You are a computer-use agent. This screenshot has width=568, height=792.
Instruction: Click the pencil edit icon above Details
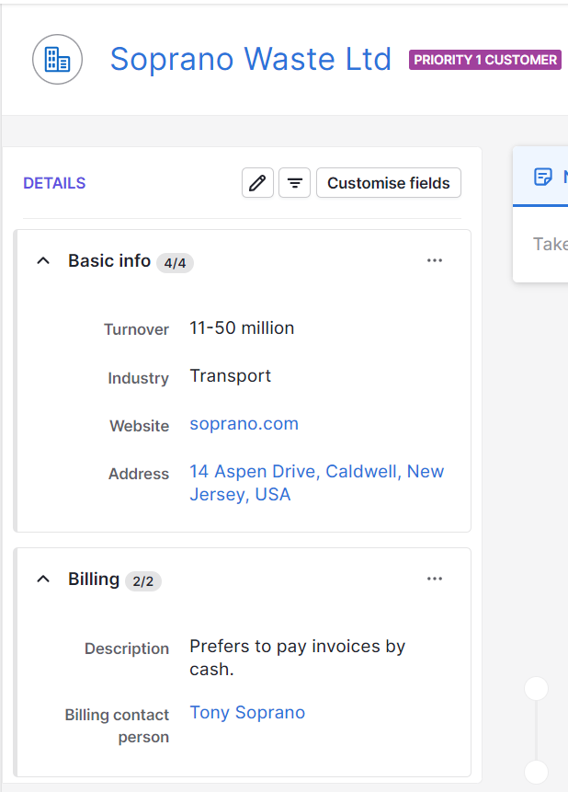[x=257, y=182]
